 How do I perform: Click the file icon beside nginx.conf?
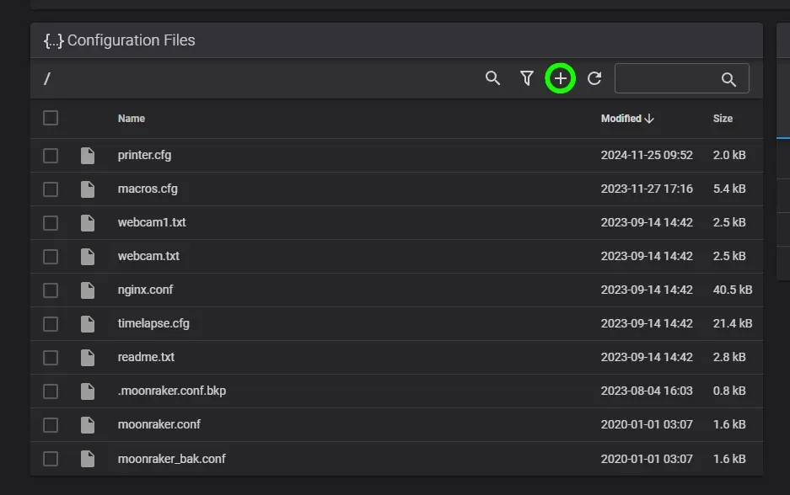(88, 290)
